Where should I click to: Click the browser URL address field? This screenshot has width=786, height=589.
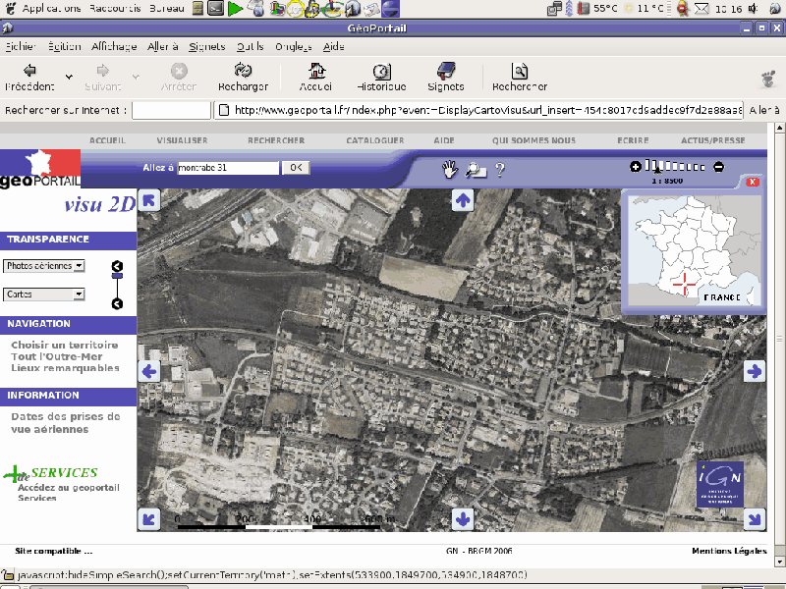478,110
